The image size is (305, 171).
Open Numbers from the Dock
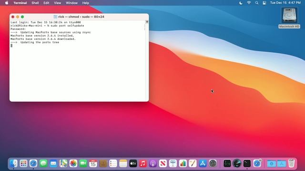tap(183, 163)
